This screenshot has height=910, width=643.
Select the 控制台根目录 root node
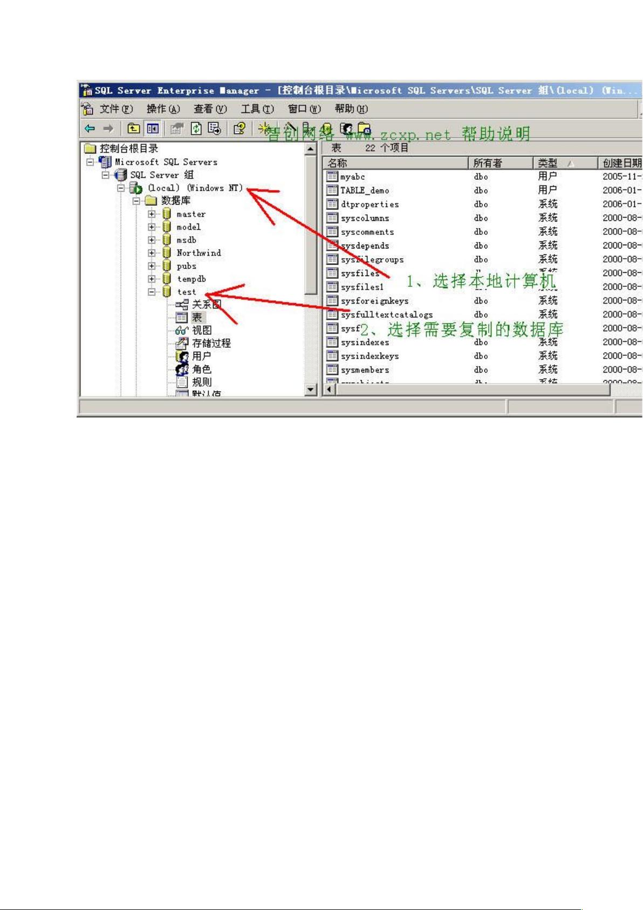point(129,149)
